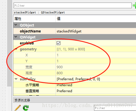136x111 pixels.
Task: Collapse the QWidget group
Action: [x=16, y=37]
